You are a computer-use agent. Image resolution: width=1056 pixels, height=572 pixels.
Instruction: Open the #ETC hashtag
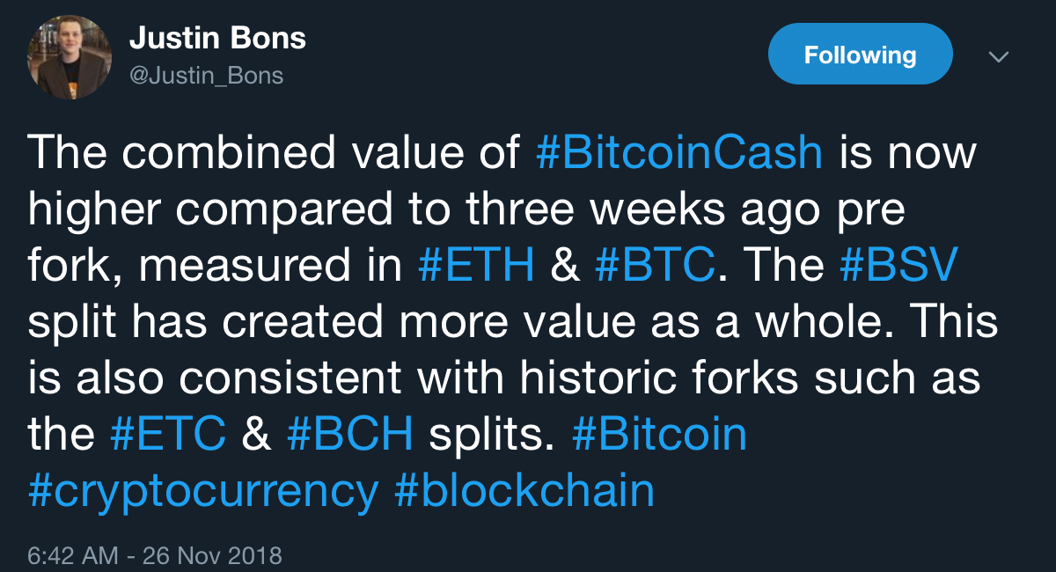169,436
